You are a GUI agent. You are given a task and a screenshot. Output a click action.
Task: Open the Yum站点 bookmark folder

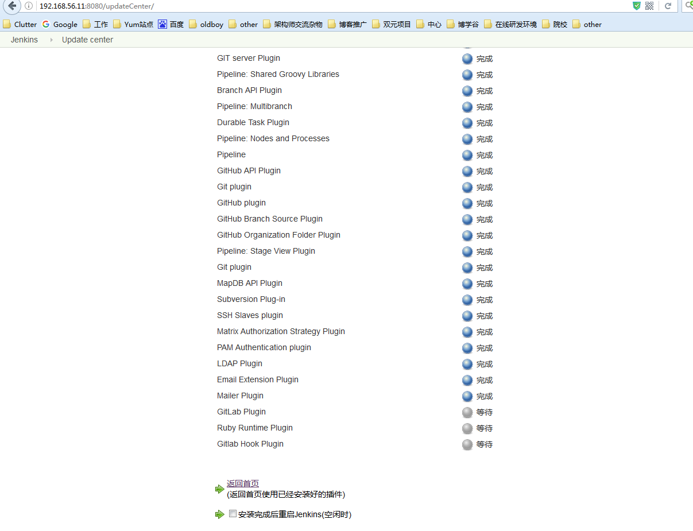(133, 24)
